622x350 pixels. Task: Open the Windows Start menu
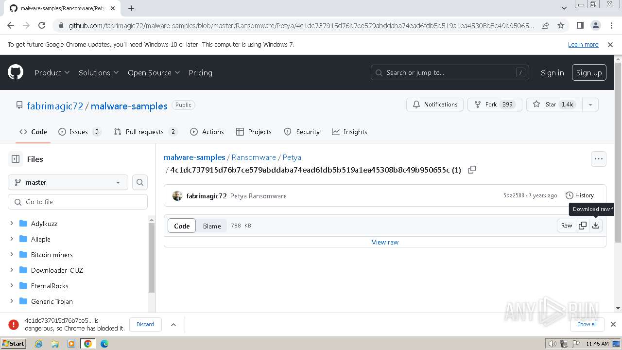(13, 344)
